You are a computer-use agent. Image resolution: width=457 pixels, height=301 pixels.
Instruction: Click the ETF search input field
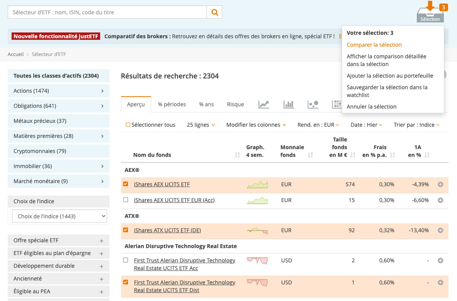(107, 12)
